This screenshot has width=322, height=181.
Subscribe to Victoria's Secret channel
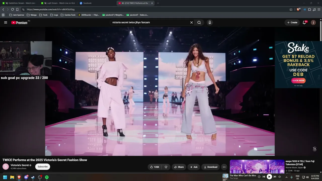click(x=43, y=167)
